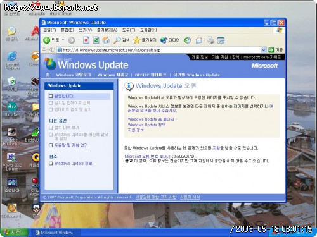317x237 pixels.
Task: Open 사용자 서식 footer link
Action: pyautogui.click(x=190, y=197)
